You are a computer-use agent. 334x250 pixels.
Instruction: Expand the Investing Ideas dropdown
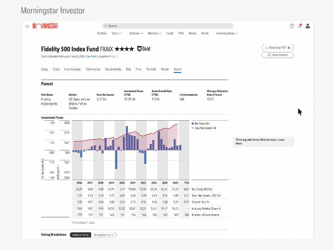pyautogui.click(x=227, y=33)
